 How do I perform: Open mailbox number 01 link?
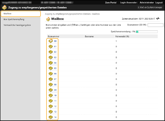pyautogui.click(x=55, y=47)
